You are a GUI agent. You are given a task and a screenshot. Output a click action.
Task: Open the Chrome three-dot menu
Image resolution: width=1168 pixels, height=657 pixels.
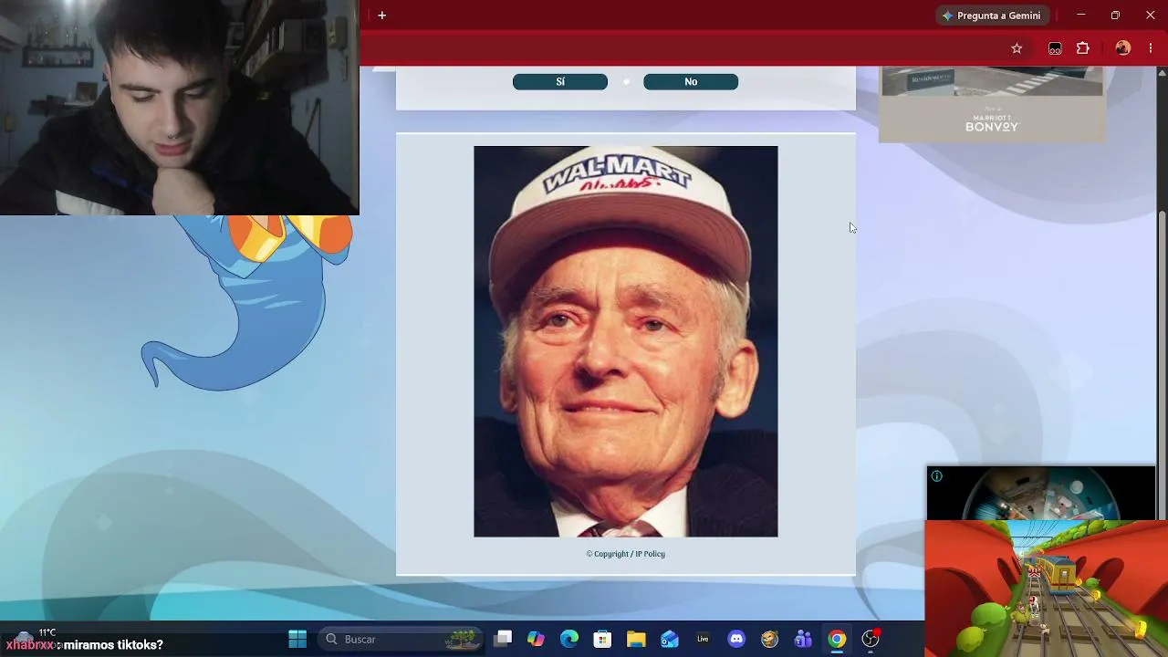click(x=1151, y=48)
